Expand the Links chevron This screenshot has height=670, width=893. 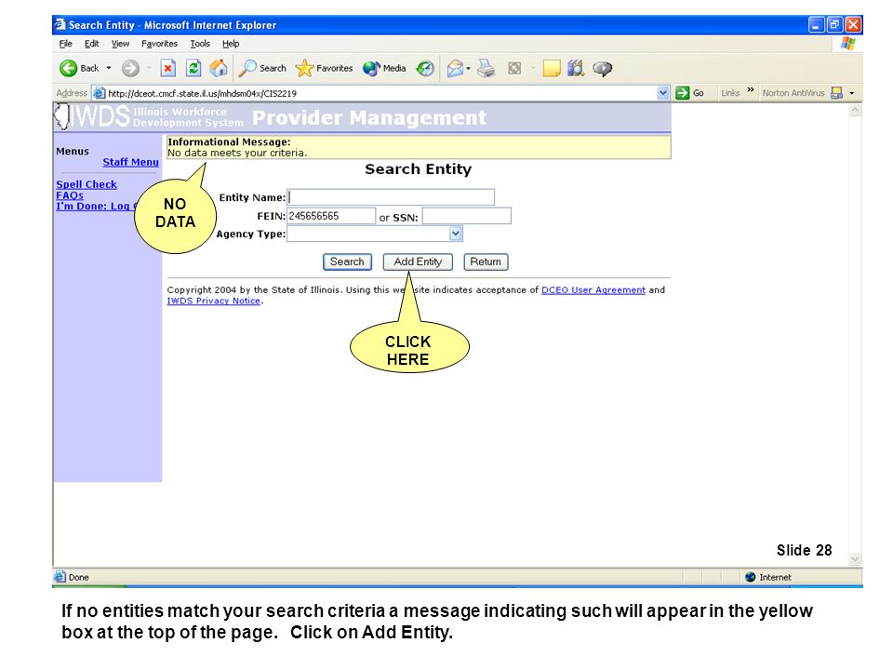[751, 90]
